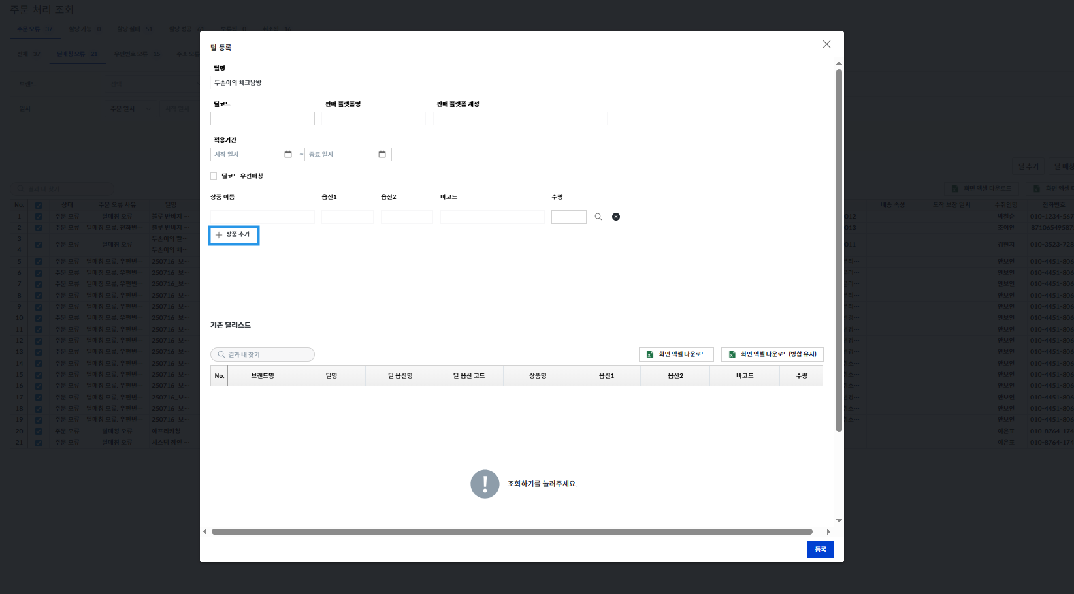Click the 딜명 input field

tap(362, 83)
